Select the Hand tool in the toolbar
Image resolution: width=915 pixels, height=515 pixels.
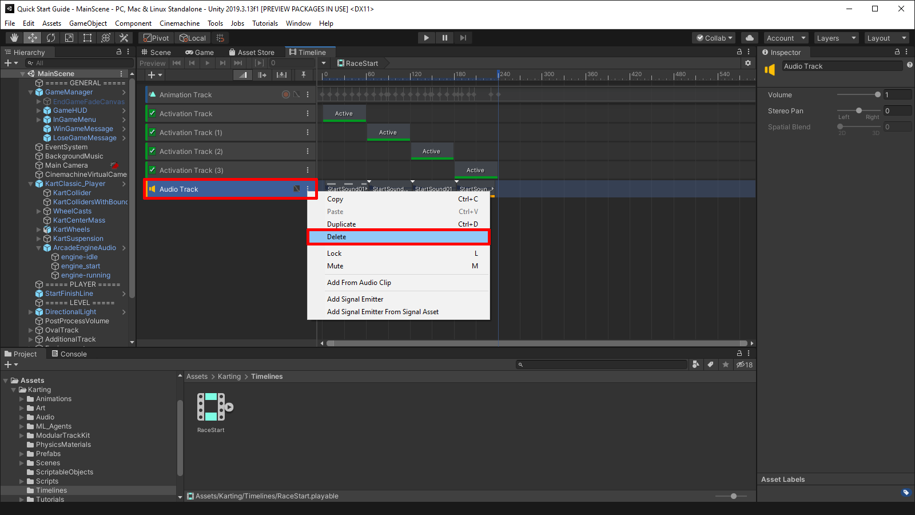14,38
